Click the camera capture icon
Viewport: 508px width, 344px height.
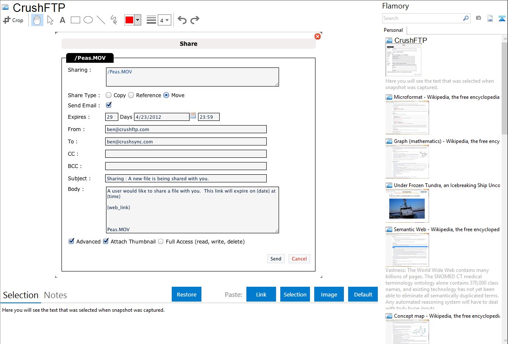coord(478,18)
